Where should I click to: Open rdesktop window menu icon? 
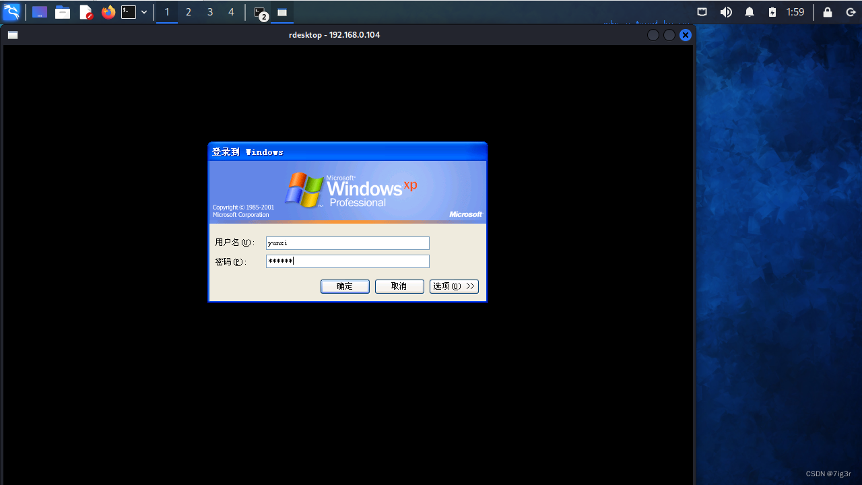[x=13, y=35]
